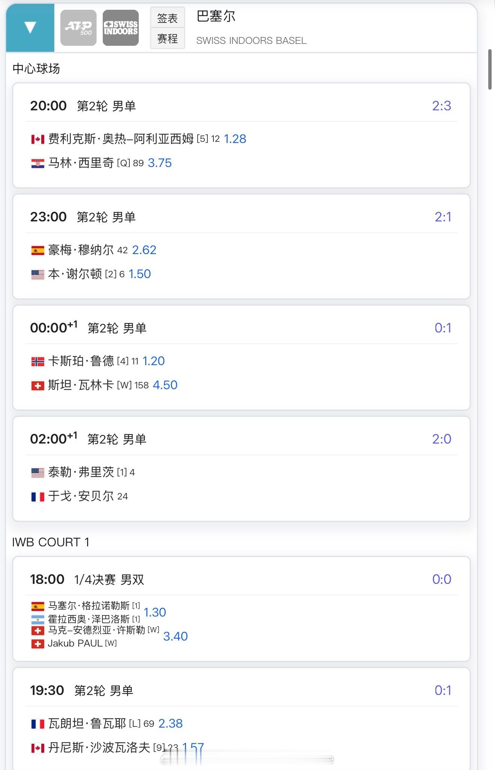The height and width of the screenshot is (770, 495).
Task: Open the 18:00 男双 quarterfinal match card
Action: point(241,609)
